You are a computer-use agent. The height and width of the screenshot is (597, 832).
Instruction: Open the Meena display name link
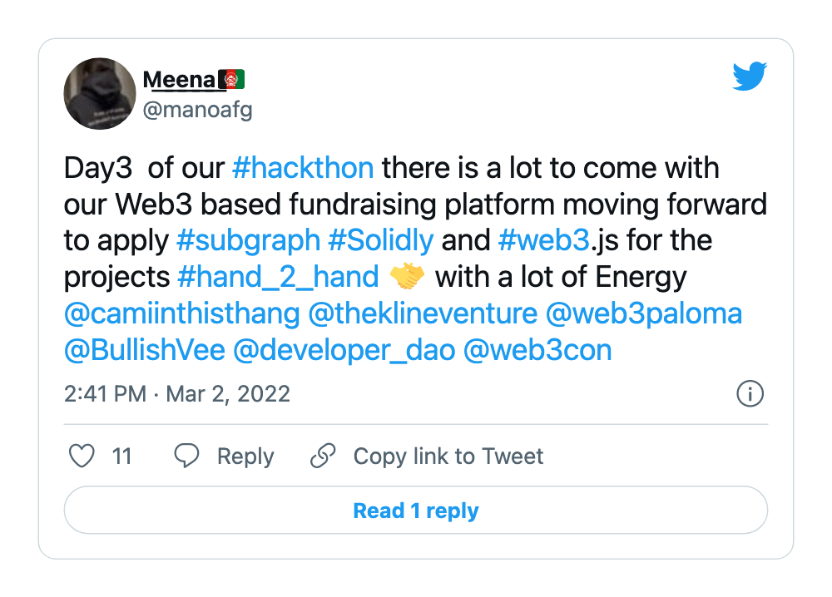pyautogui.click(x=180, y=80)
